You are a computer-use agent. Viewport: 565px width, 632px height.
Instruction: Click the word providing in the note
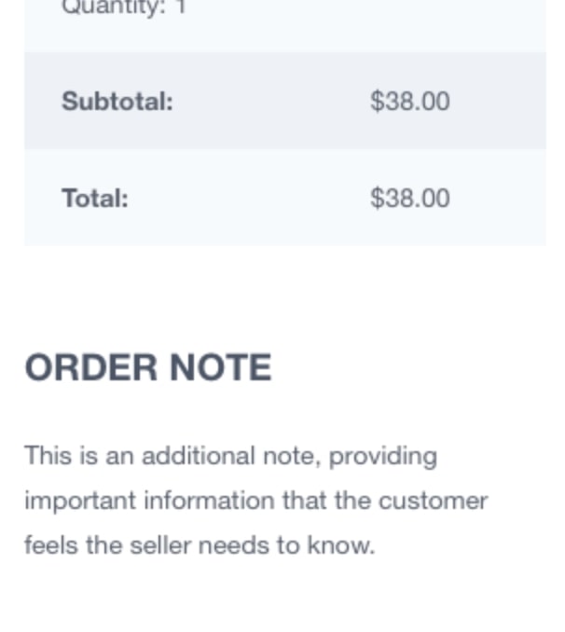383,457
